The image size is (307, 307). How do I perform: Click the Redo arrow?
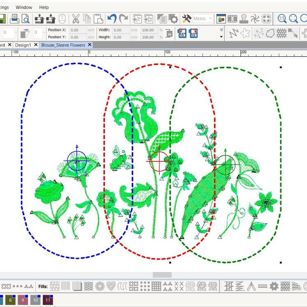pyautogui.click(x=123, y=19)
